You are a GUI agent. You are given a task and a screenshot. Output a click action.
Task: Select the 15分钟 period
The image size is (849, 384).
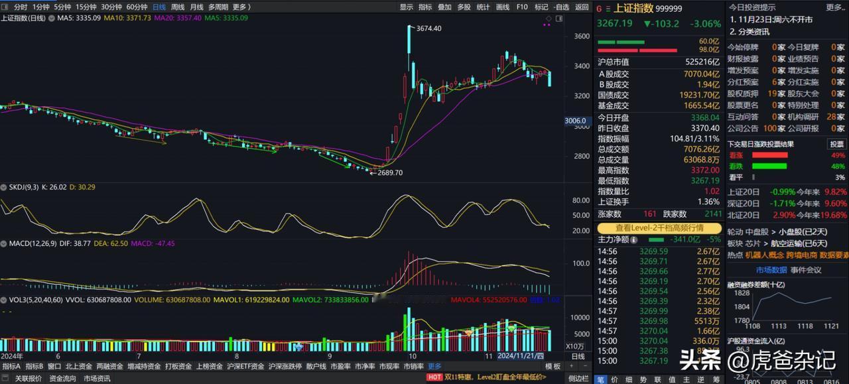(x=86, y=7)
